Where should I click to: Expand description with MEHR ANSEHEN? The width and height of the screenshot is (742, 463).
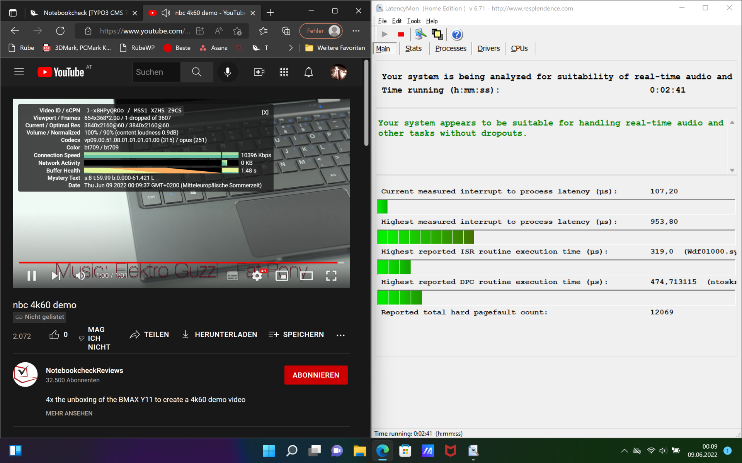tap(69, 413)
